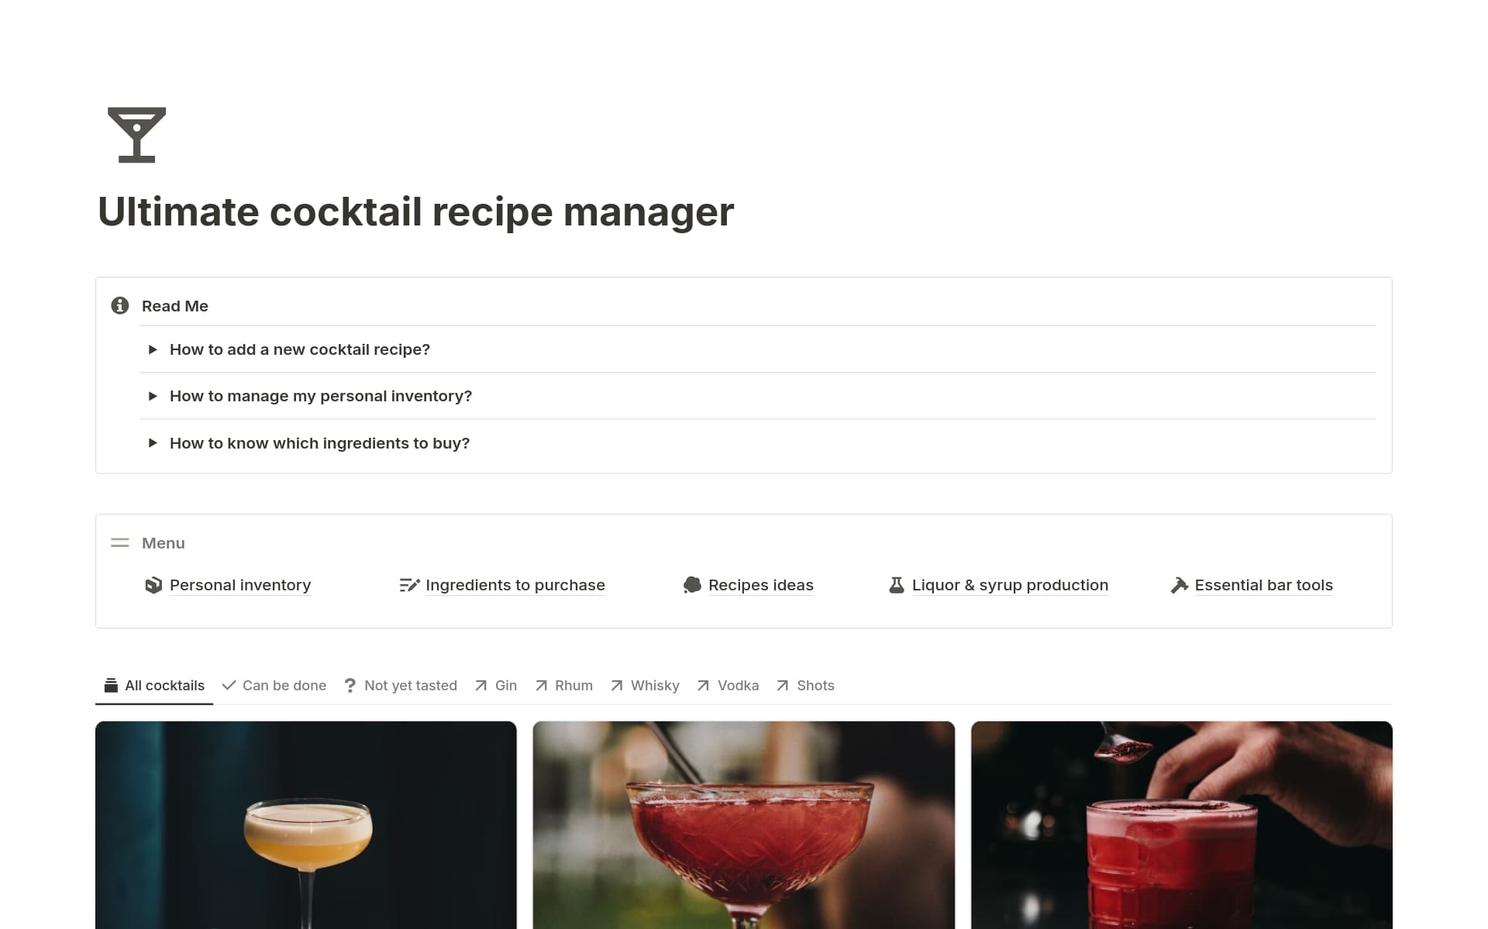Open the Shots view tab
Viewport: 1488px width, 929px height.
pyautogui.click(x=805, y=686)
